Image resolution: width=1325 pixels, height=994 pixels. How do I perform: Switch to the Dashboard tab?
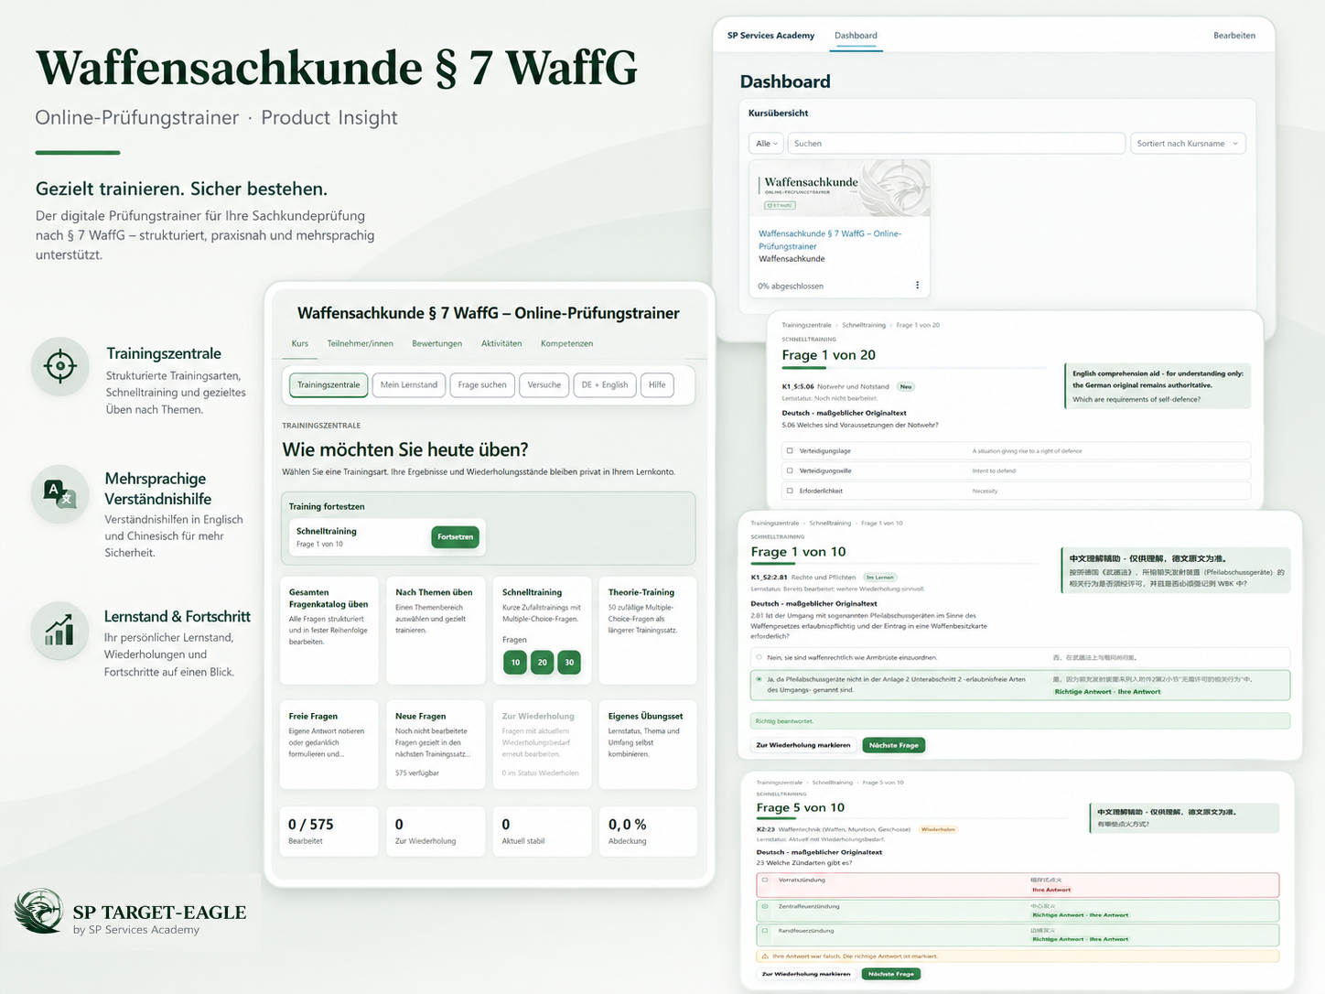(856, 36)
